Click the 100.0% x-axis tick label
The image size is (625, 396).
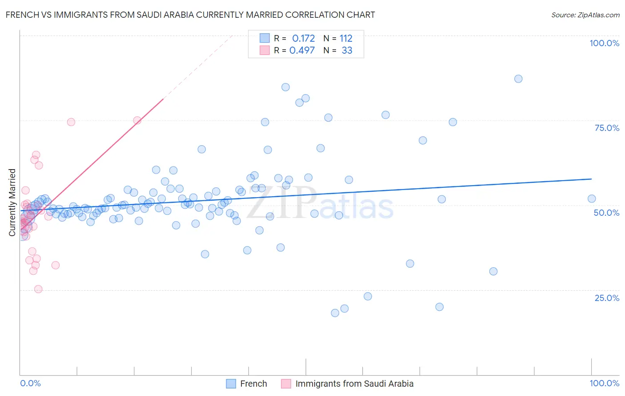(604, 383)
